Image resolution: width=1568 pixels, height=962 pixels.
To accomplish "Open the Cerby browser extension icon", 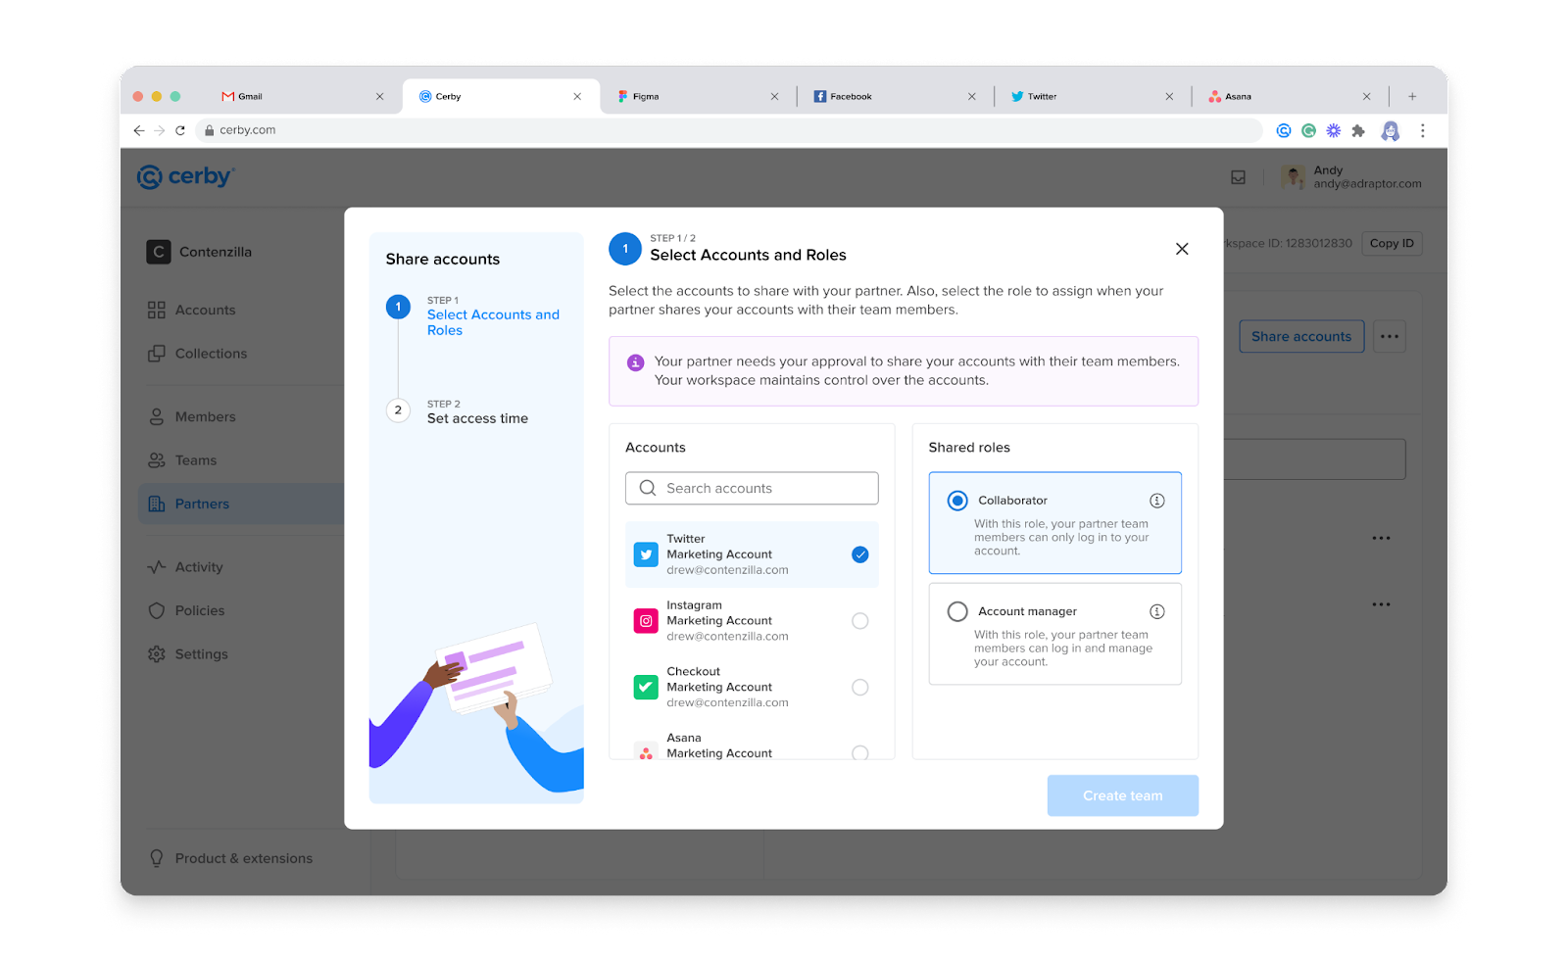I will click(1284, 130).
